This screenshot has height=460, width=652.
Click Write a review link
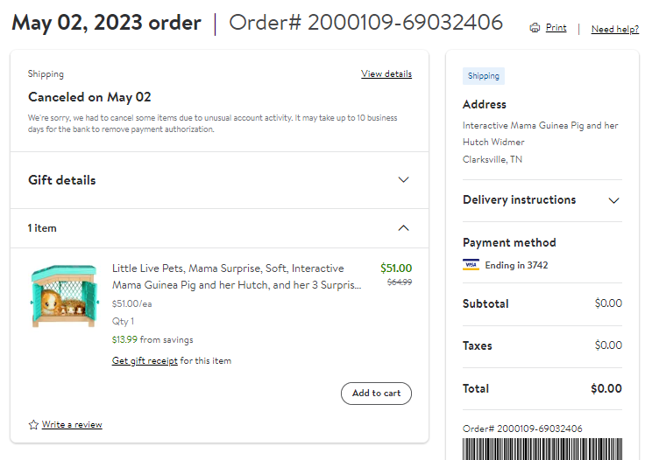coord(72,425)
